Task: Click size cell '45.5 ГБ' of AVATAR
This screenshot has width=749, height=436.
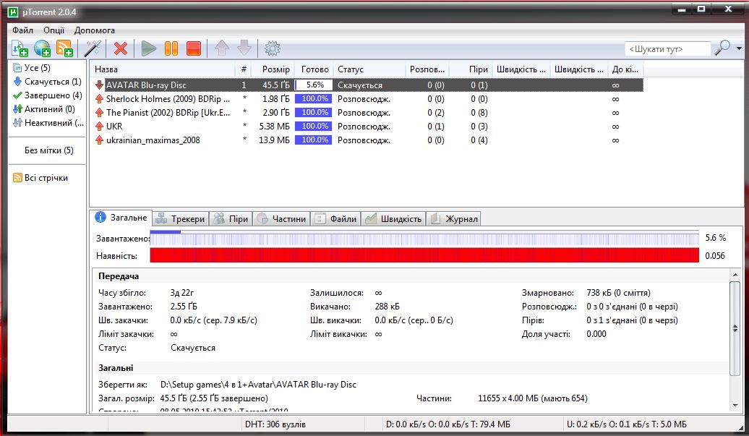Action: pyautogui.click(x=275, y=85)
